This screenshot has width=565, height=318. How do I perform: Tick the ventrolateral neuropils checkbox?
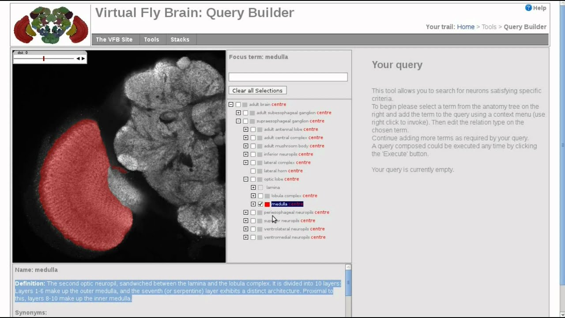click(x=253, y=229)
